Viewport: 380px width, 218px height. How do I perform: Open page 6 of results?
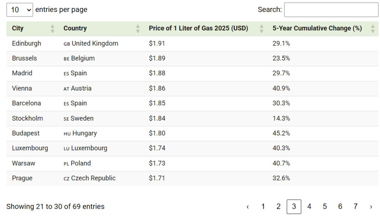point(340,207)
